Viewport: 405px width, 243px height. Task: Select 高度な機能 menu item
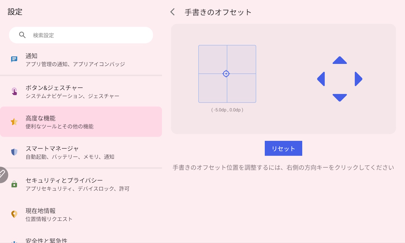81,122
